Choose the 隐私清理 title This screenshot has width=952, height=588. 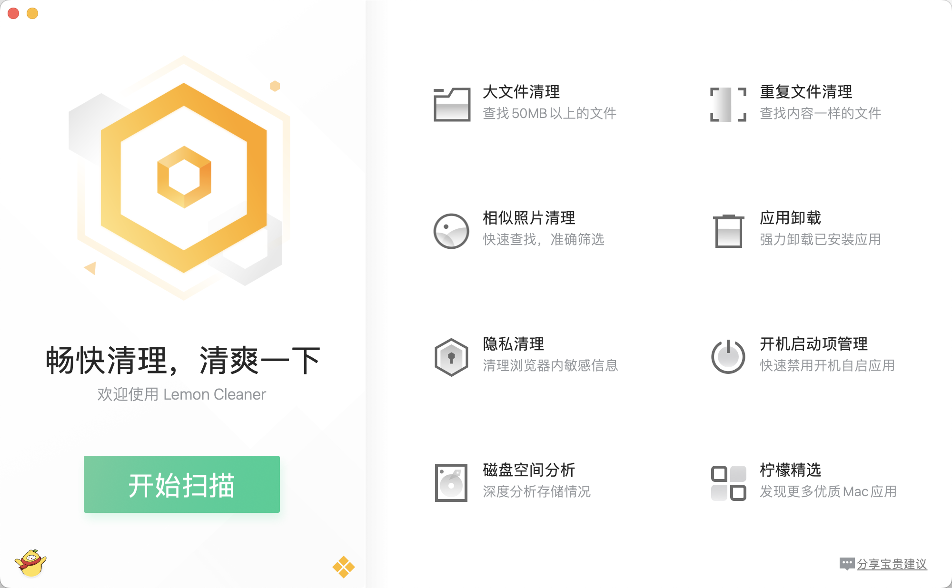513,344
